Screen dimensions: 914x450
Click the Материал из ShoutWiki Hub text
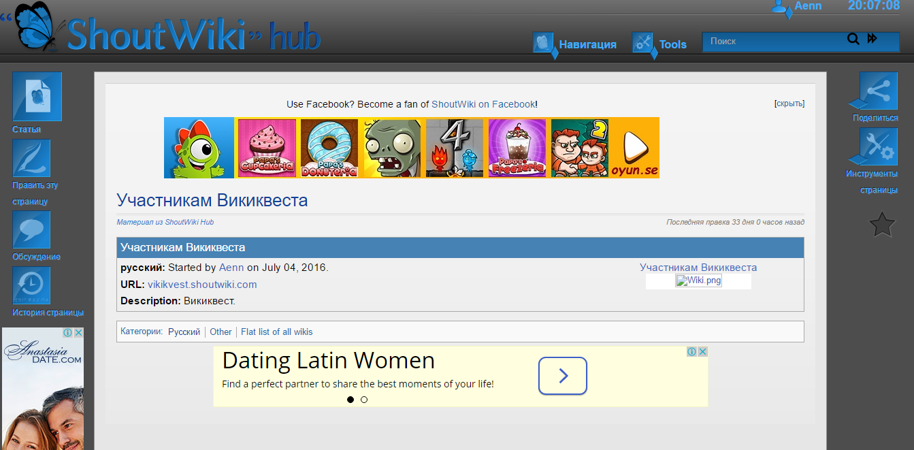click(x=165, y=223)
